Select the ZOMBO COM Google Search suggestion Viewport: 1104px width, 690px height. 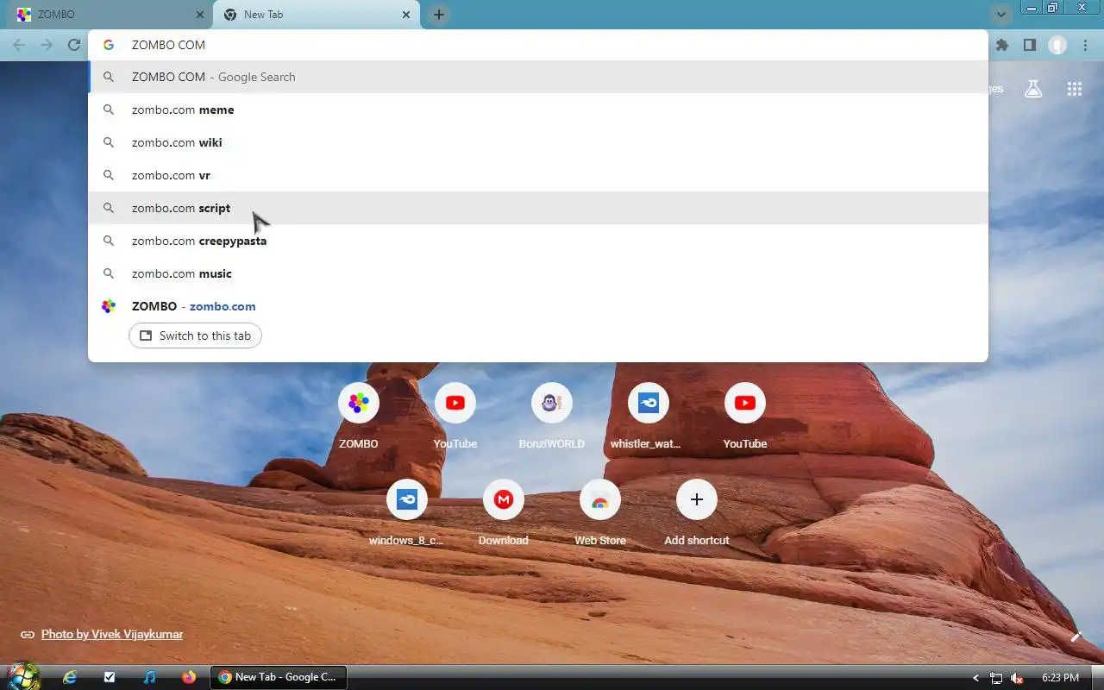click(x=538, y=77)
